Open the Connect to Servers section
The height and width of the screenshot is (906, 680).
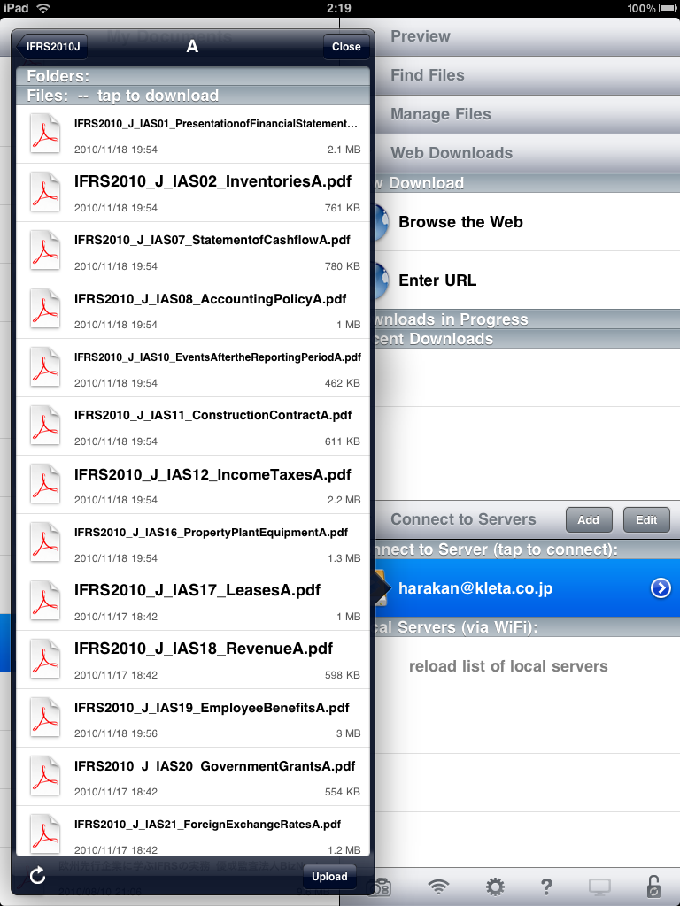pyautogui.click(x=463, y=519)
